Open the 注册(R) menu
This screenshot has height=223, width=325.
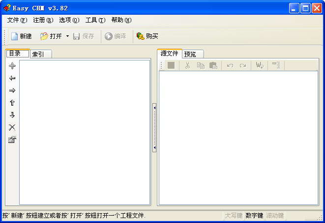point(43,20)
